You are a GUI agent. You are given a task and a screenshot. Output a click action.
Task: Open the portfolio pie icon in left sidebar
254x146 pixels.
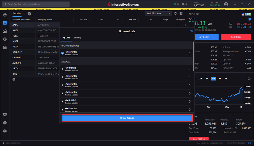[5, 15]
